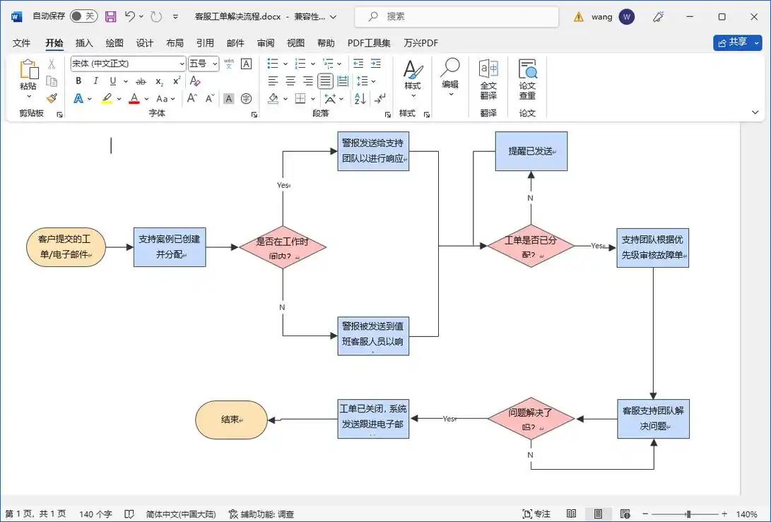Launch the 论文查重 plagiarism check
The image size is (771, 522).
[x=527, y=78]
